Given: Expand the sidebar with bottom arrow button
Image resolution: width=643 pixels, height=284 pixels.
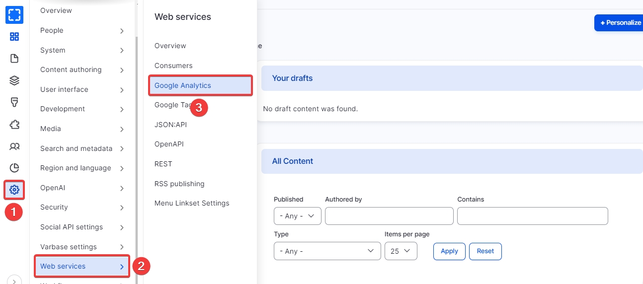Looking at the screenshot, I should (x=14, y=280).
